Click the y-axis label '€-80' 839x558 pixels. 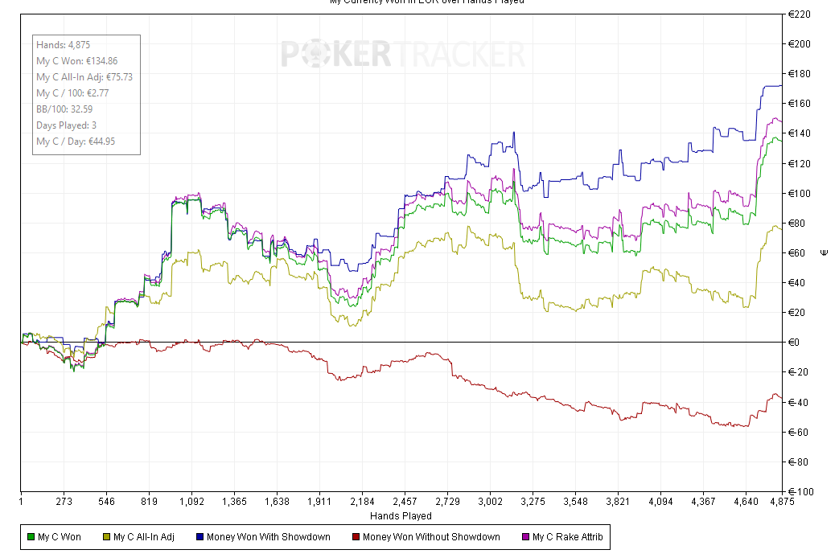pos(798,462)
